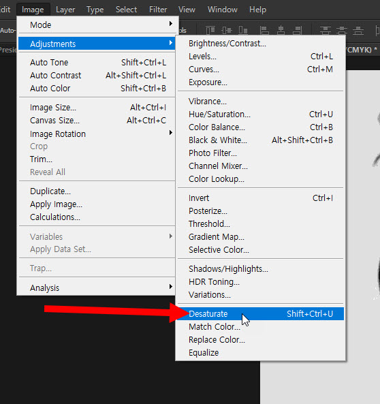Open the Variations dialog
Screen dimensions: 380x404
point(260,294)
